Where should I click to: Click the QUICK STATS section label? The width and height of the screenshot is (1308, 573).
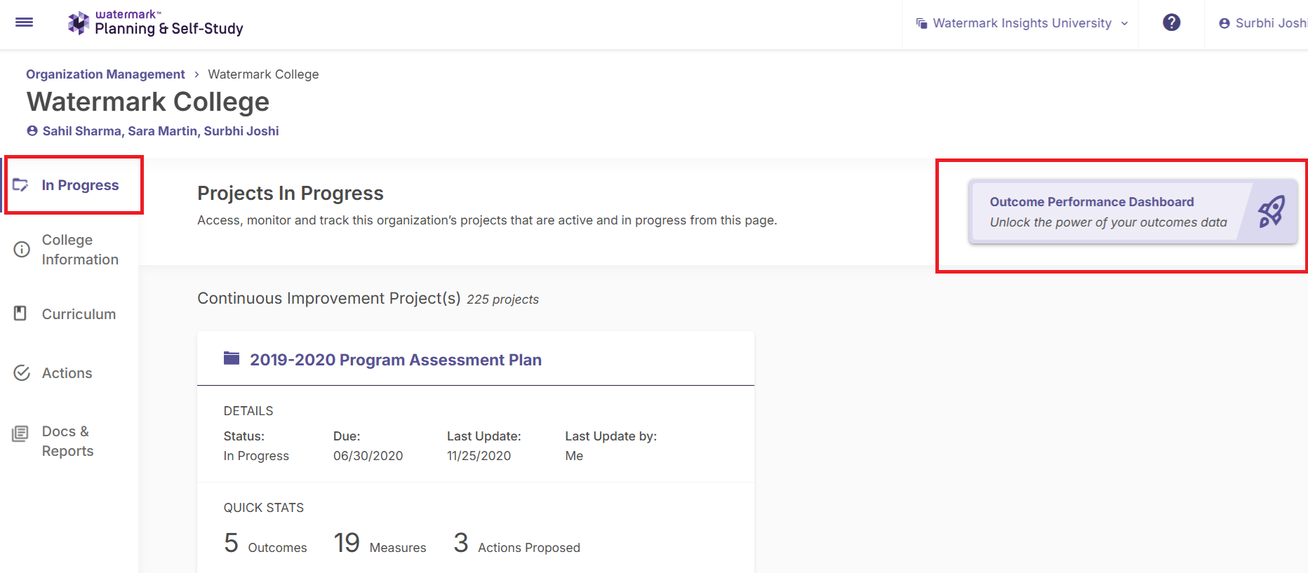[264, 508]
